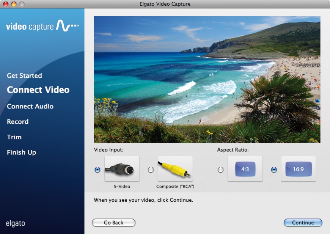
Task: Click the Go Back button
Action: pos(114,223)
